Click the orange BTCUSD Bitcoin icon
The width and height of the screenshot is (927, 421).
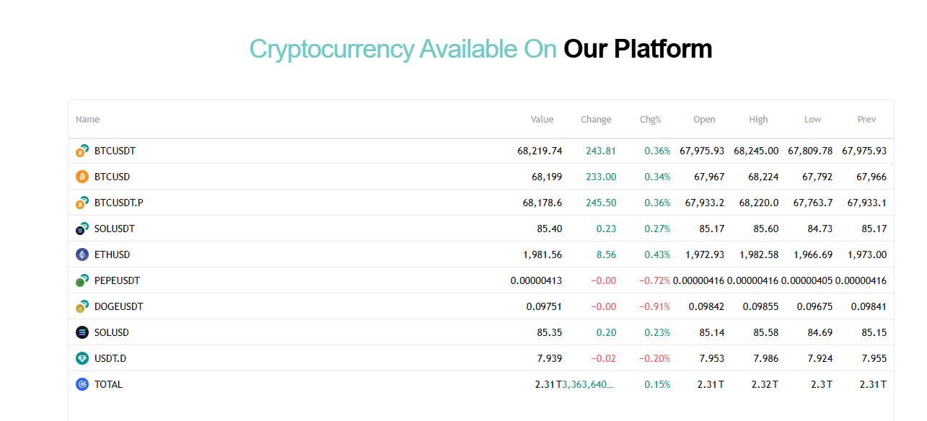pyautogui.click(x=82, y=177)
